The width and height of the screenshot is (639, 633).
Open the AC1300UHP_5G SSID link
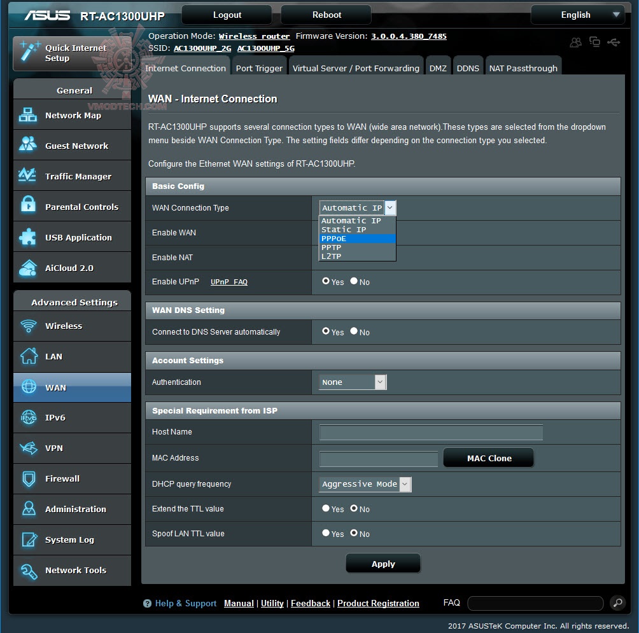(x=265, y=48)
